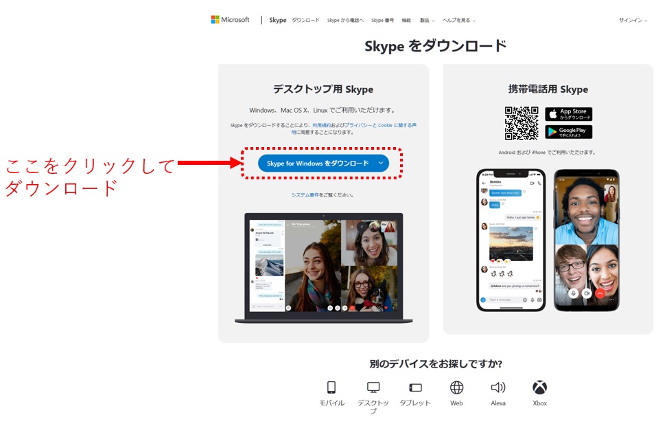Click the mobile download QR code
667x428 pixels.
tap(522, 123)
